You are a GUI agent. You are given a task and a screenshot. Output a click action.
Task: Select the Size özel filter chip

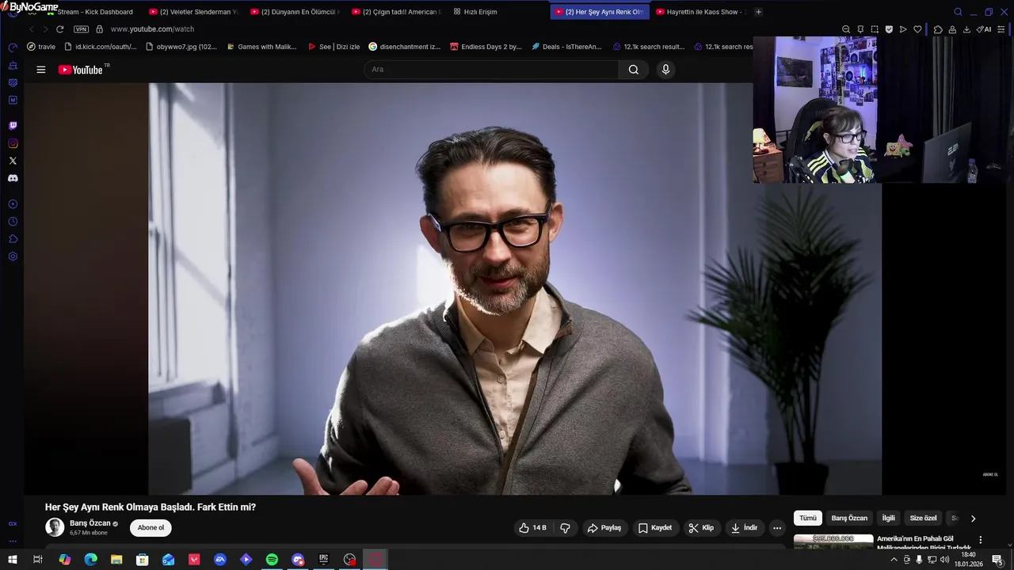(923, 518)
